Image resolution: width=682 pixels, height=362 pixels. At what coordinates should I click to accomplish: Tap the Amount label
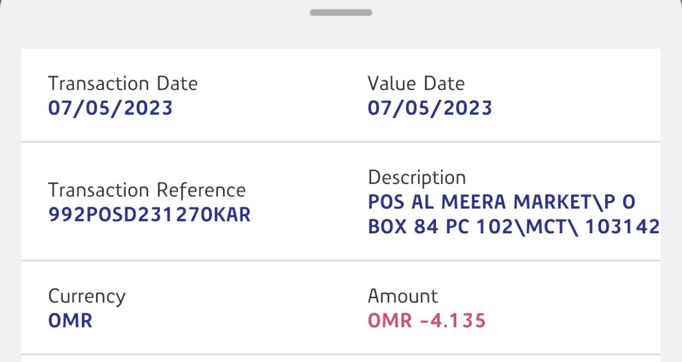[x=403, y=296]
